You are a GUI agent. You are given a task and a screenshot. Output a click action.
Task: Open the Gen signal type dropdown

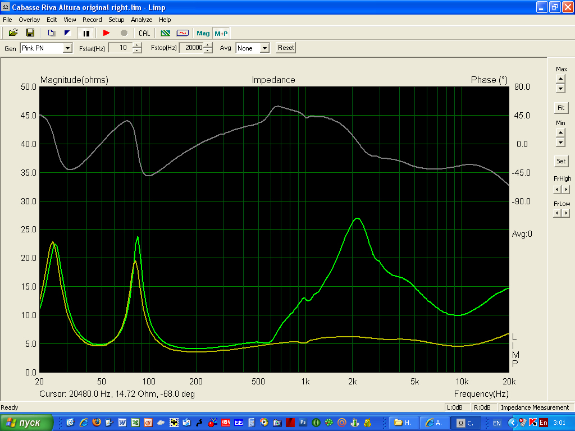67,48
